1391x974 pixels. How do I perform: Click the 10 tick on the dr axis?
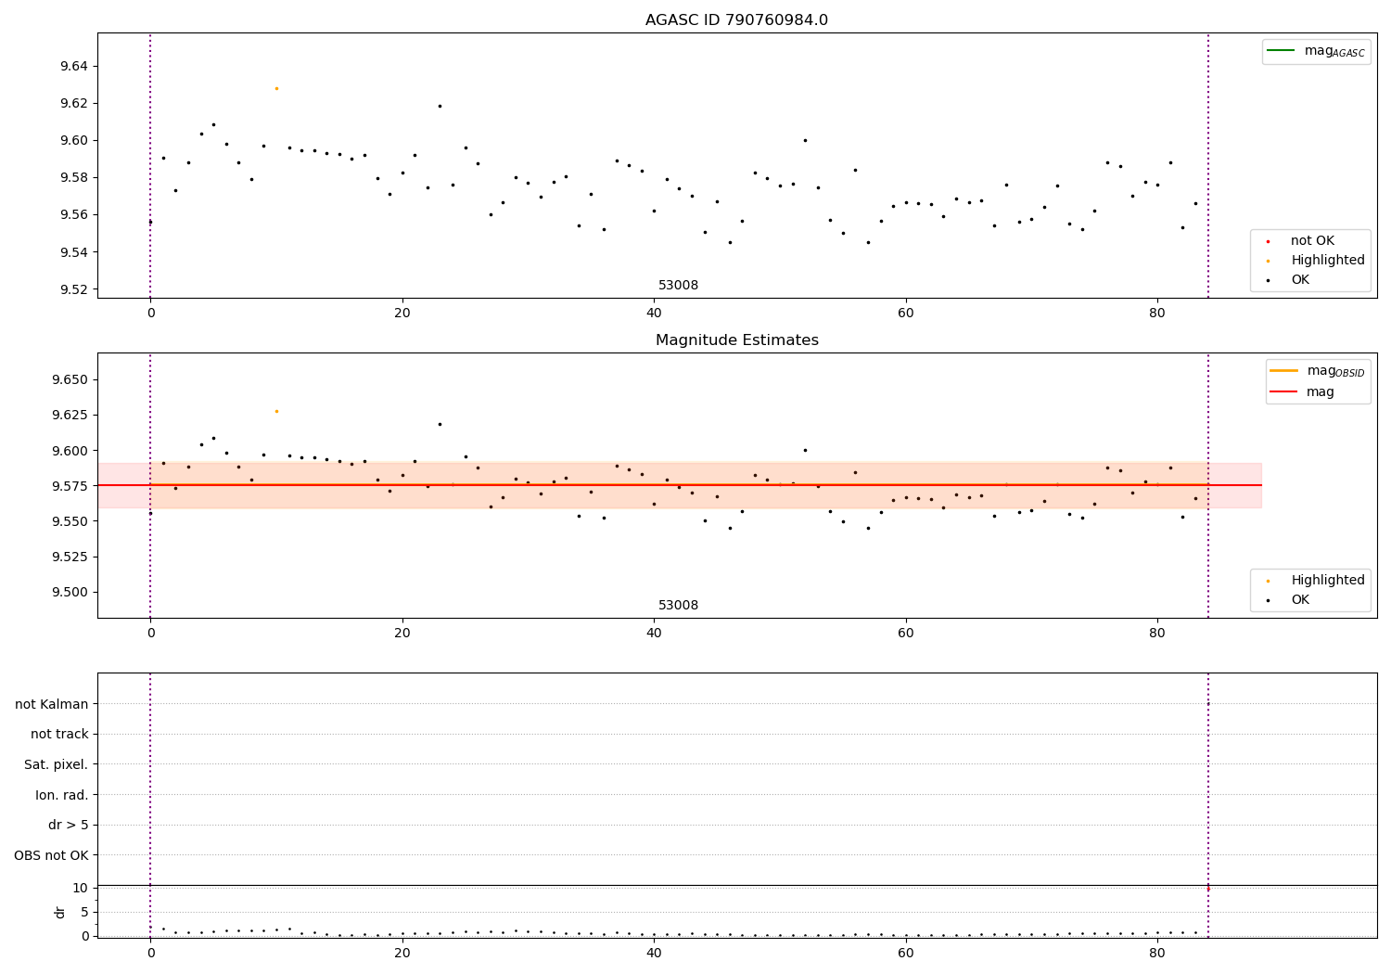(x=80, y=888)
